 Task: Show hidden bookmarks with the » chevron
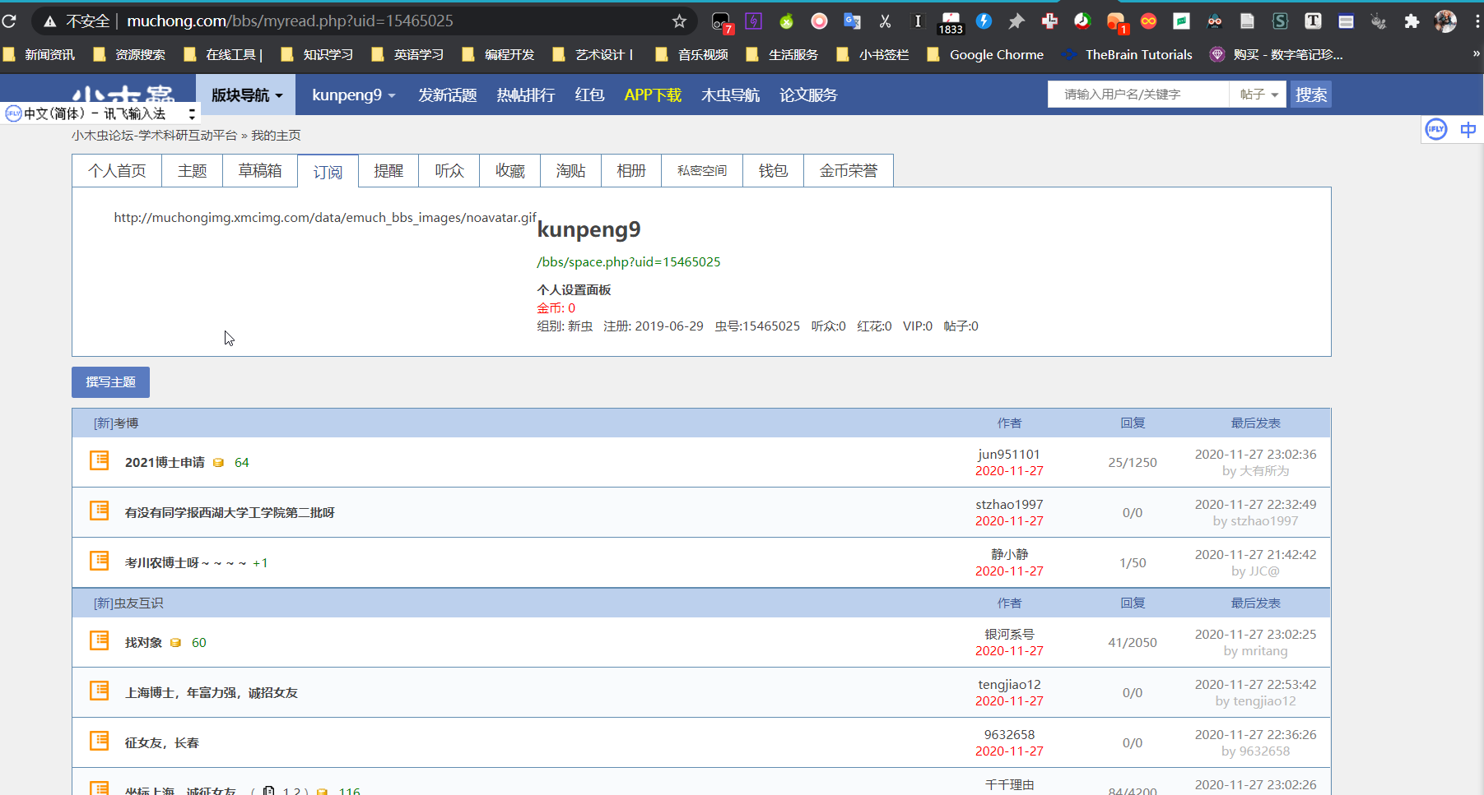1477,54
